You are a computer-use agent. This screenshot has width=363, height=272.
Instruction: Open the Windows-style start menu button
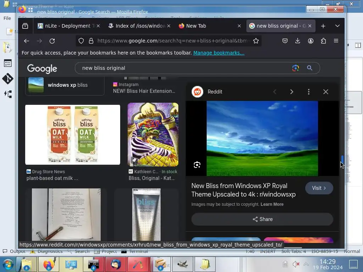(8, 264)
